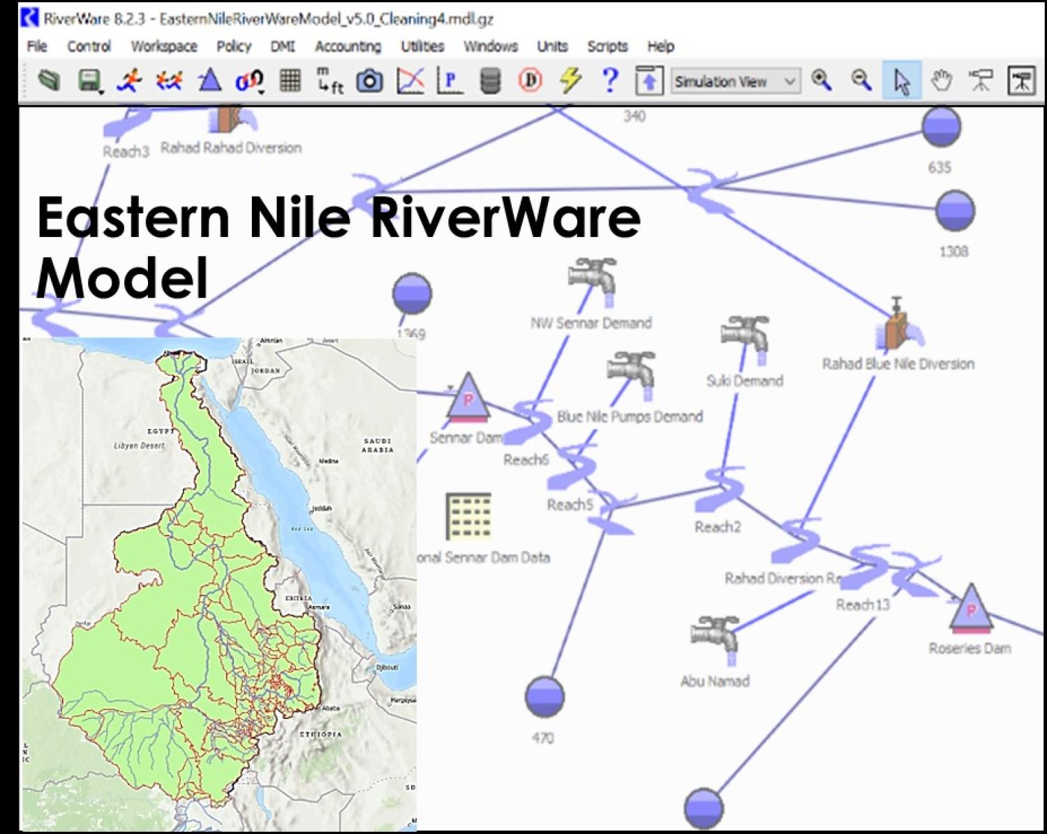The height and width of the screenshot is (834, 1047).
Task: Select the NW Sennar Demand faucet
Action: 593,281
